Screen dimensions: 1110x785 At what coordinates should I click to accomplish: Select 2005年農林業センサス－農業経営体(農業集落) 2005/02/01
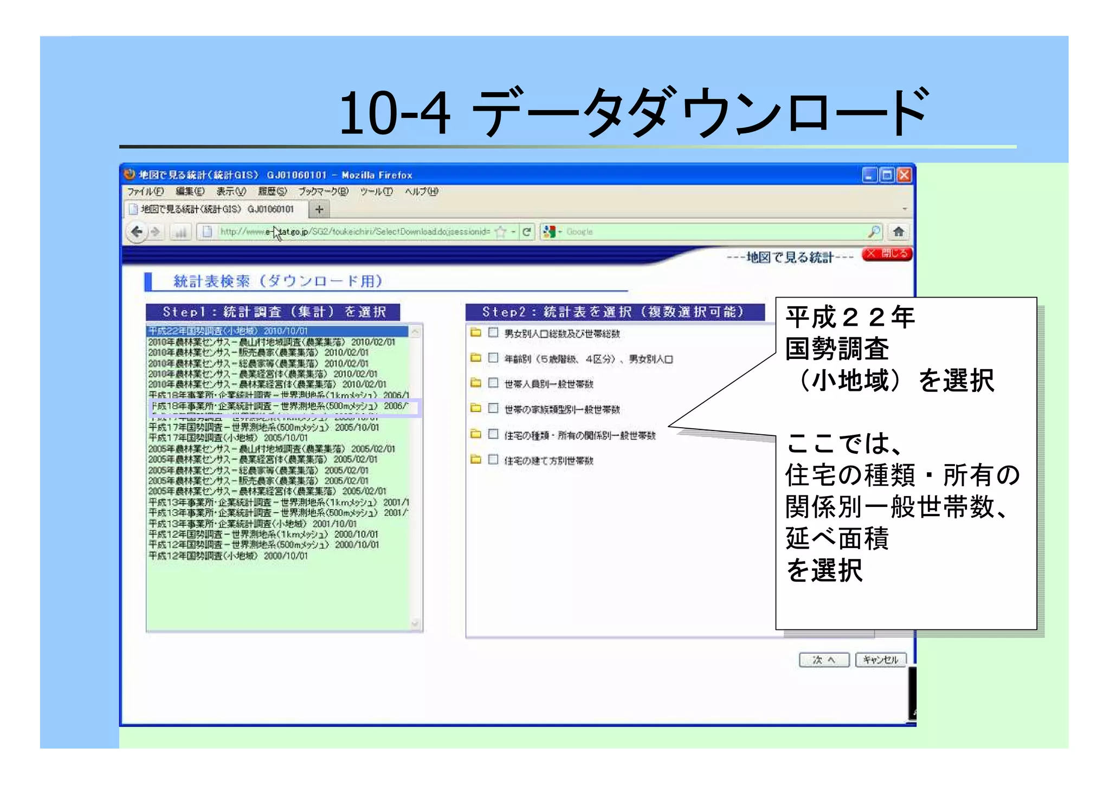tap(277, 459)
